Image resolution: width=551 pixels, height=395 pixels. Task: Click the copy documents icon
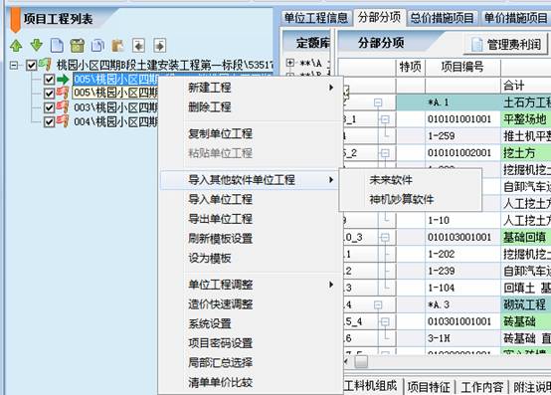pyautogui.click(x=97, y=46)
